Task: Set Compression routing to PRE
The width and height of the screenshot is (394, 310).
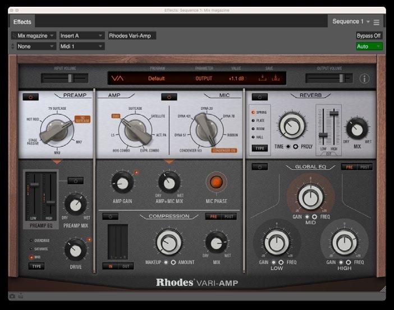Action: point(213,216)
